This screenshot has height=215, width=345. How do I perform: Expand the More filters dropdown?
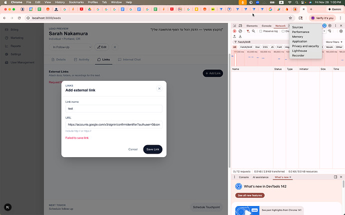pos(334,42)
